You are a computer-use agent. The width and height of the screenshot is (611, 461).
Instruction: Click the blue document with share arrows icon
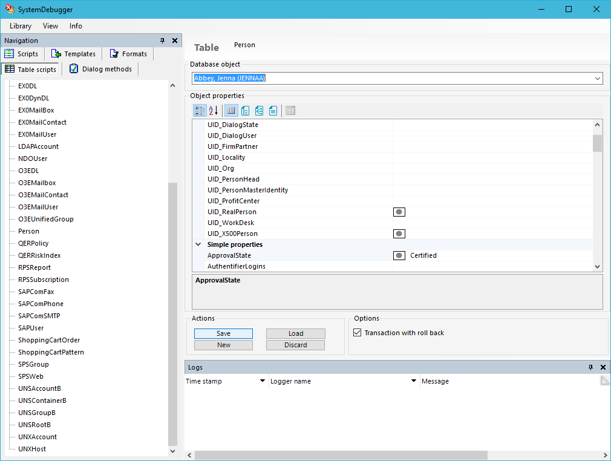[x=259, y=111]
